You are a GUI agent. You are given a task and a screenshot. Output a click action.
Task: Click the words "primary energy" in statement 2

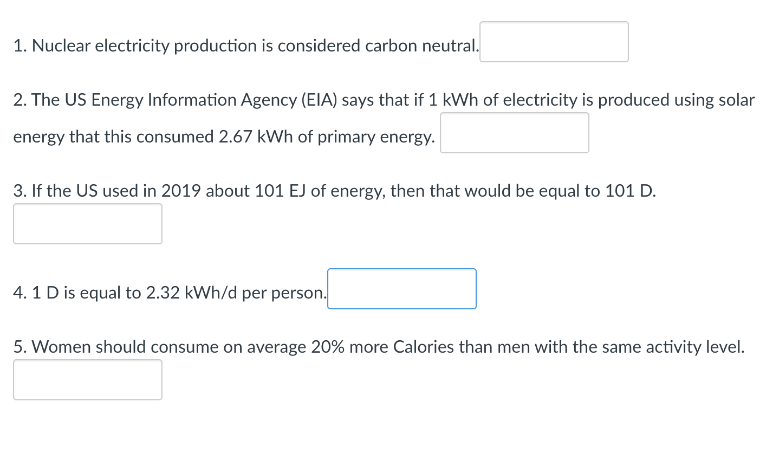tap(375, 137)
